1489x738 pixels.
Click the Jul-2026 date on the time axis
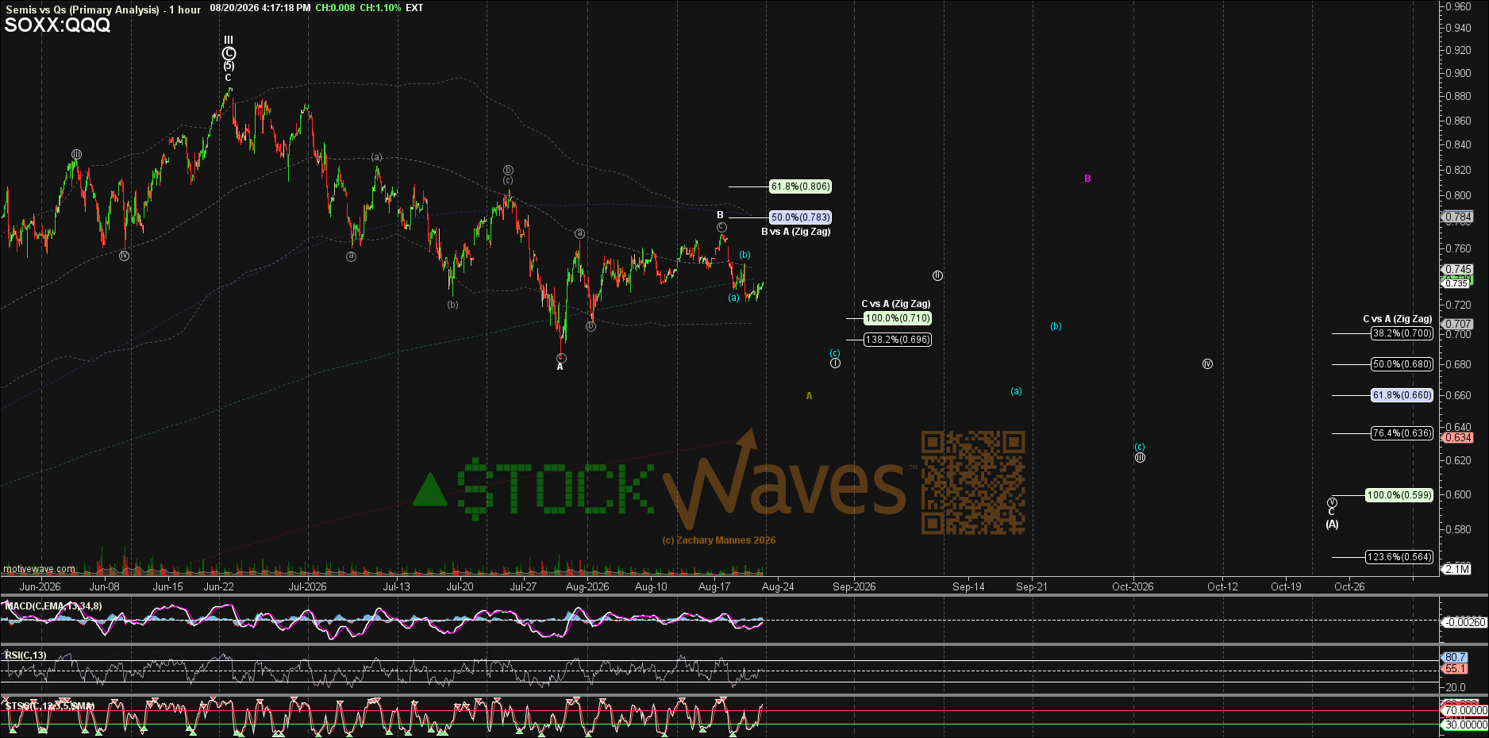(307, 587)
